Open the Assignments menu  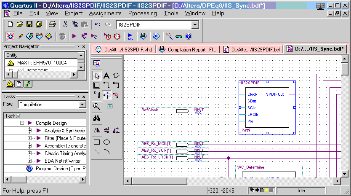tap(105, 13)
